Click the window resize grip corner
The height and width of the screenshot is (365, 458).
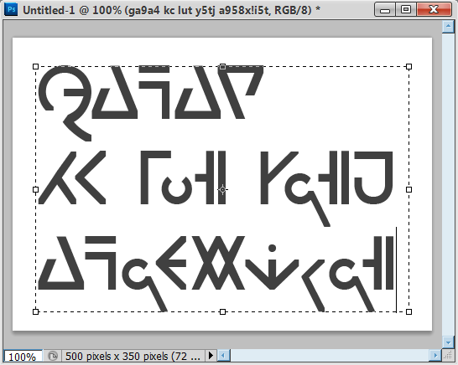tap(448, 356)
